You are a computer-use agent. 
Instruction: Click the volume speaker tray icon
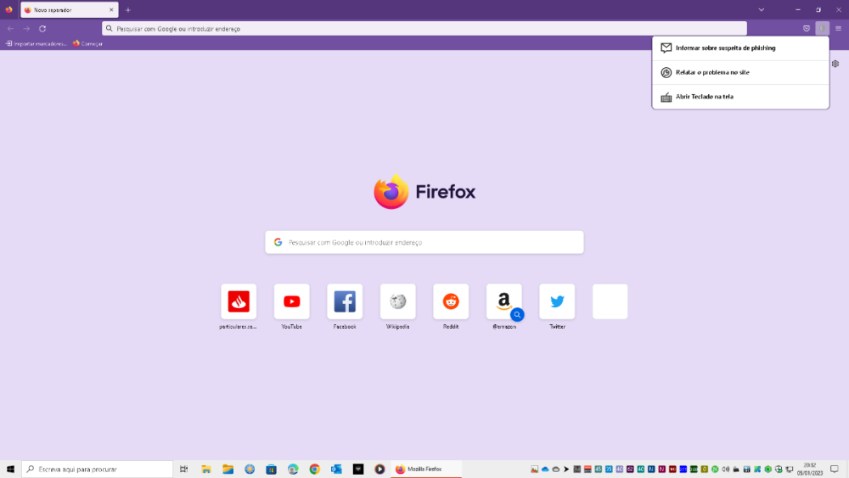(726, 470)
